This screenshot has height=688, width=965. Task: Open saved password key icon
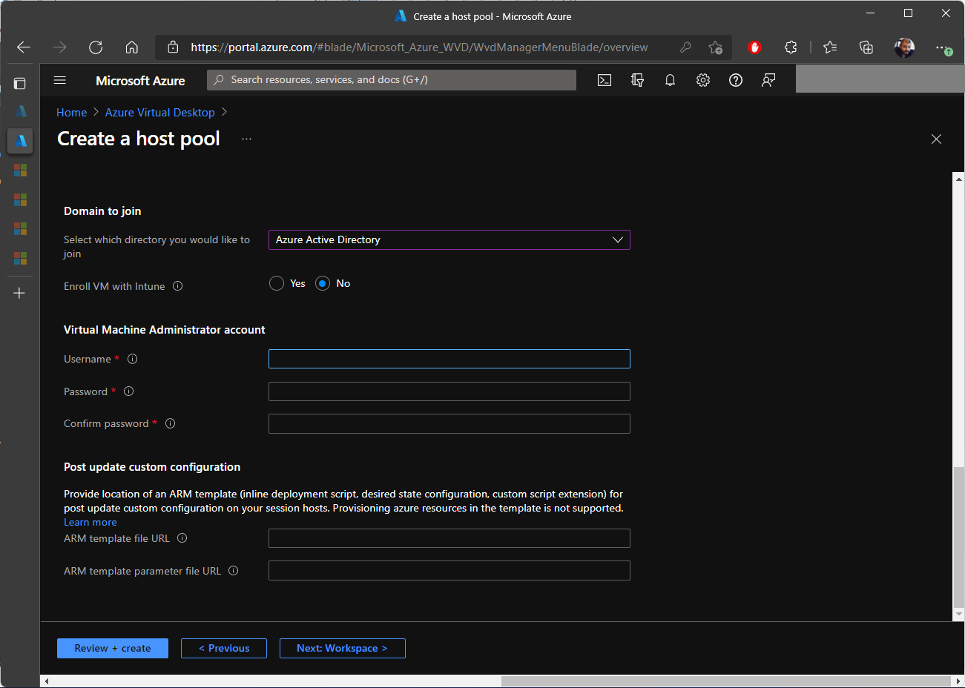[x=685, y=47]
